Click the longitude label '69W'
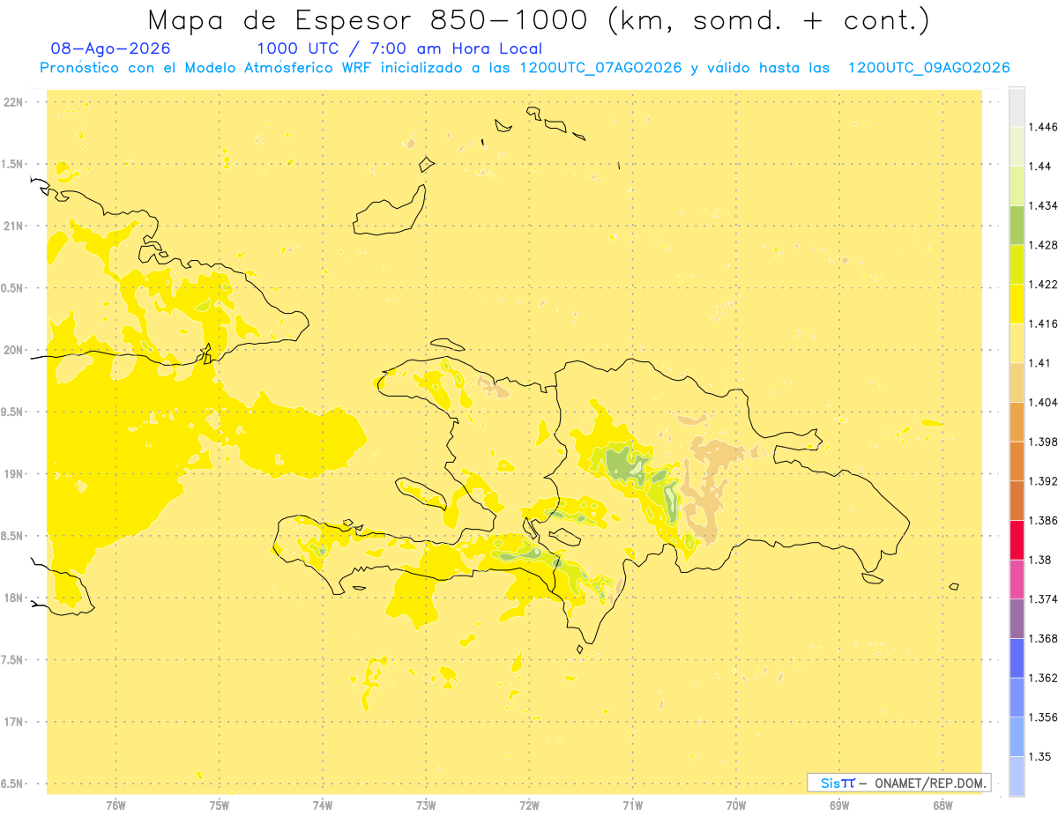The height and width of the screenshot is (817, 1058). (839, 805)
